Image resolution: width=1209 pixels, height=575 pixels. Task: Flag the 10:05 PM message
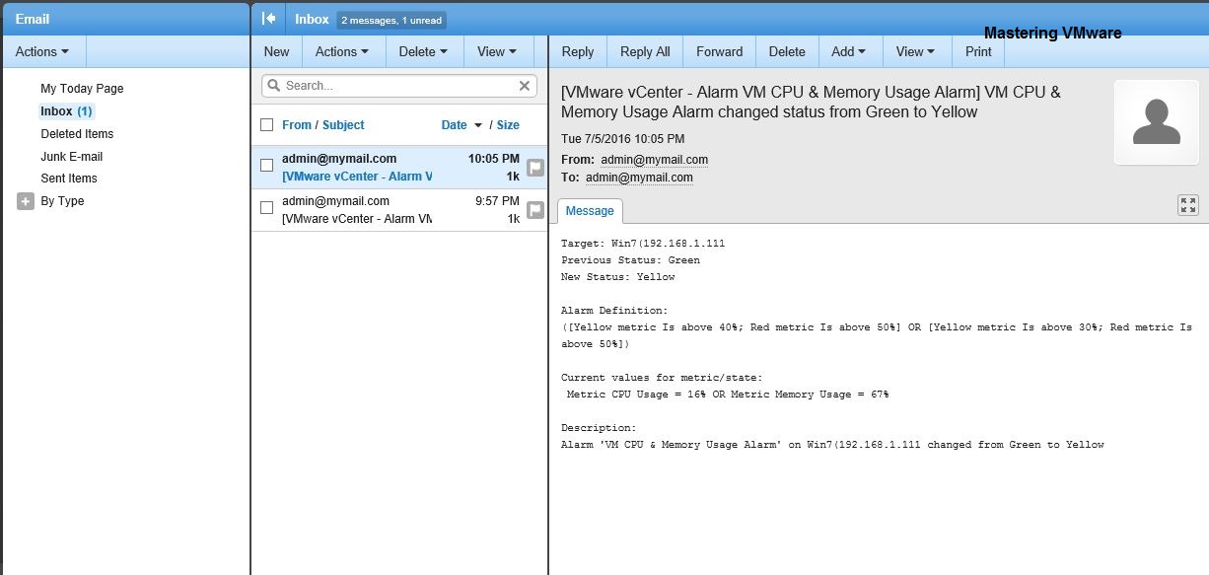tap(535, 168)
